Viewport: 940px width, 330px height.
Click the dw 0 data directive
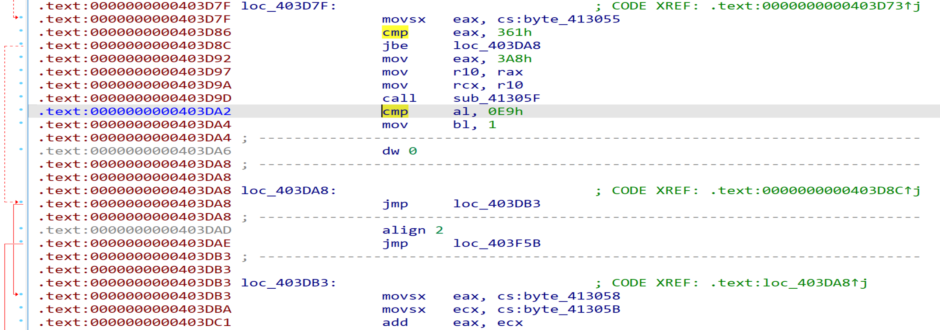pos(399,151)
